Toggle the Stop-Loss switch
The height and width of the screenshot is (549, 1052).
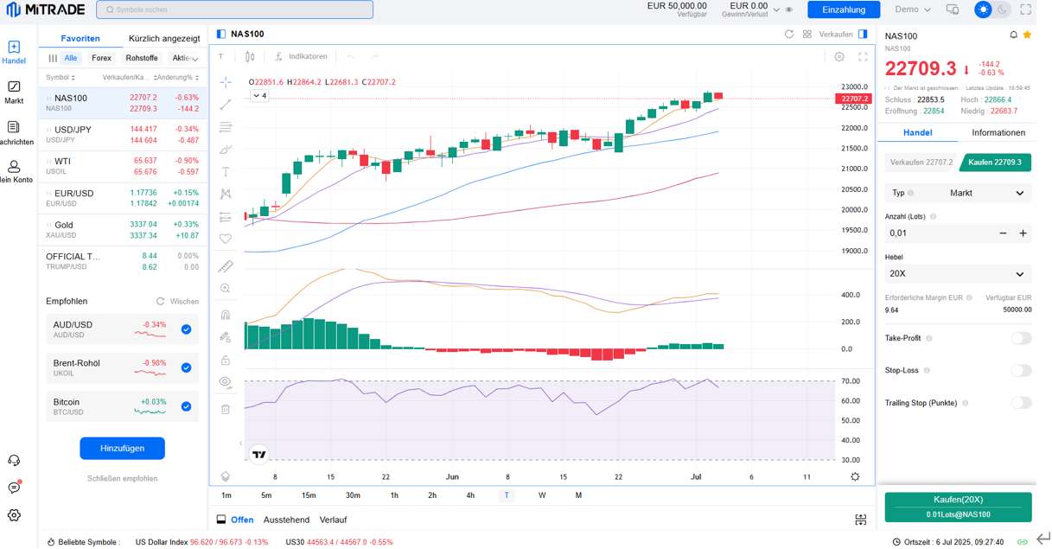tap(1021, 370)
